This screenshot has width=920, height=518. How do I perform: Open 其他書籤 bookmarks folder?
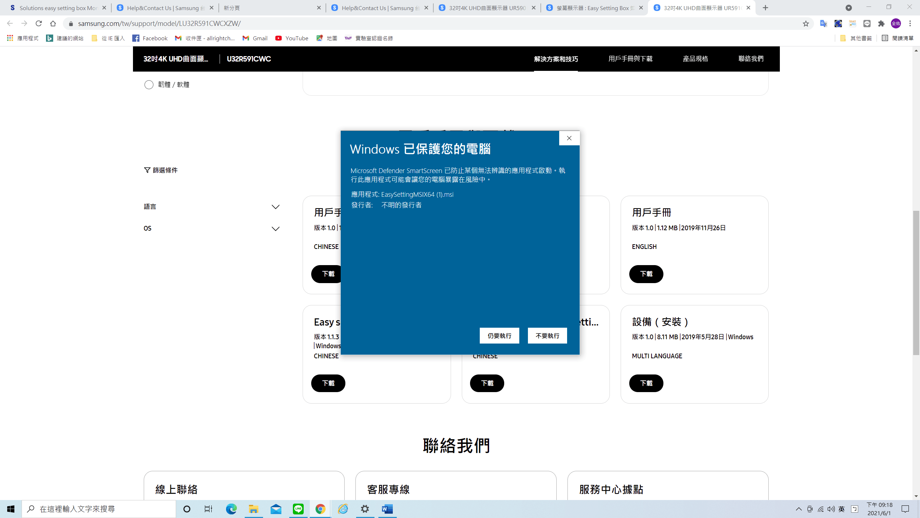coord(856,38)
